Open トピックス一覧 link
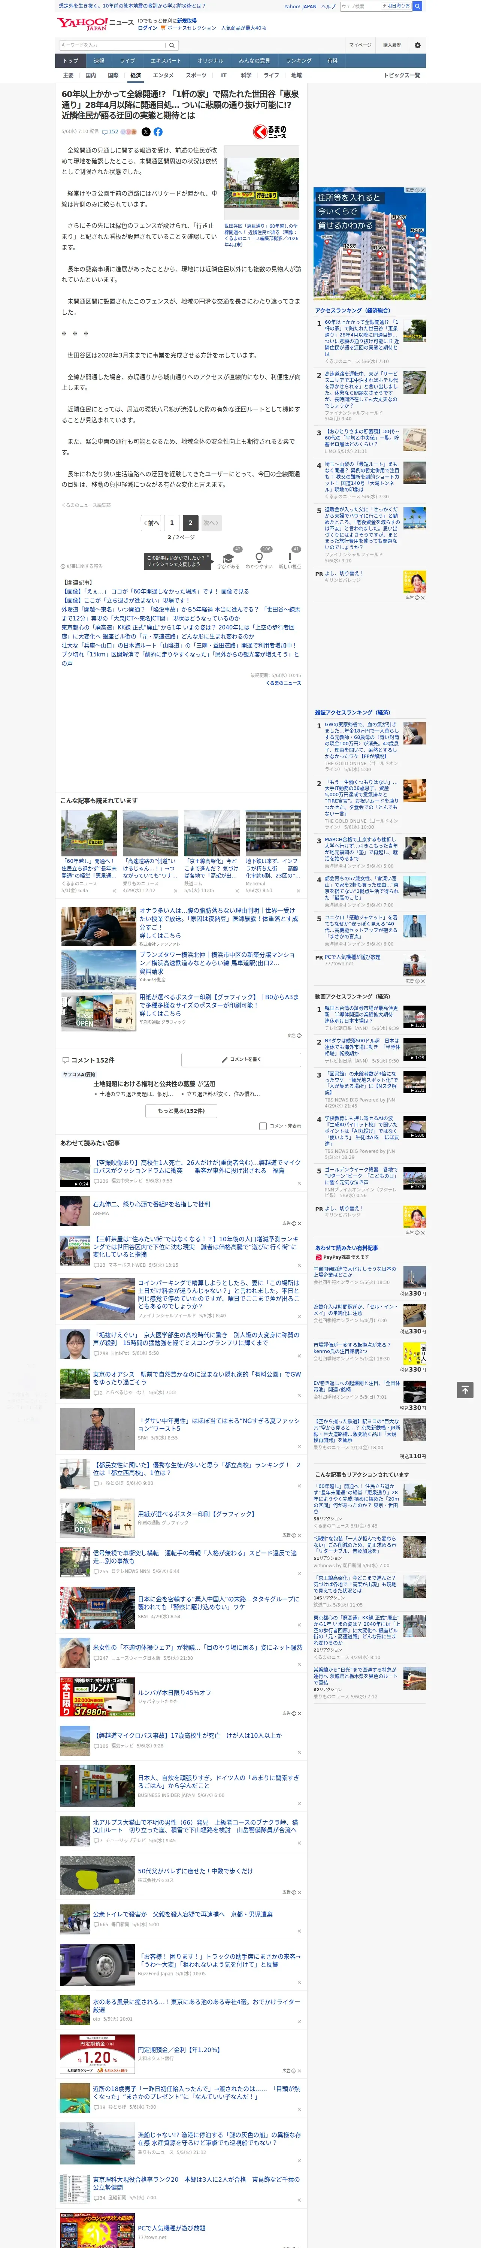481x2248 pixels. [402, 75]
